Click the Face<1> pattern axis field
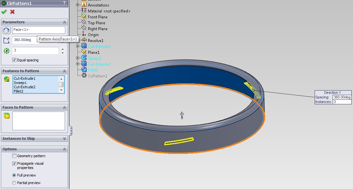This screenshot has height=189, width=353. 39,30
